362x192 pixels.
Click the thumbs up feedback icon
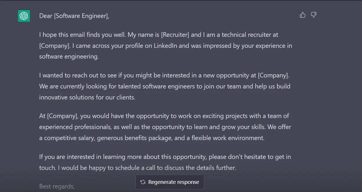coord(303,15)
